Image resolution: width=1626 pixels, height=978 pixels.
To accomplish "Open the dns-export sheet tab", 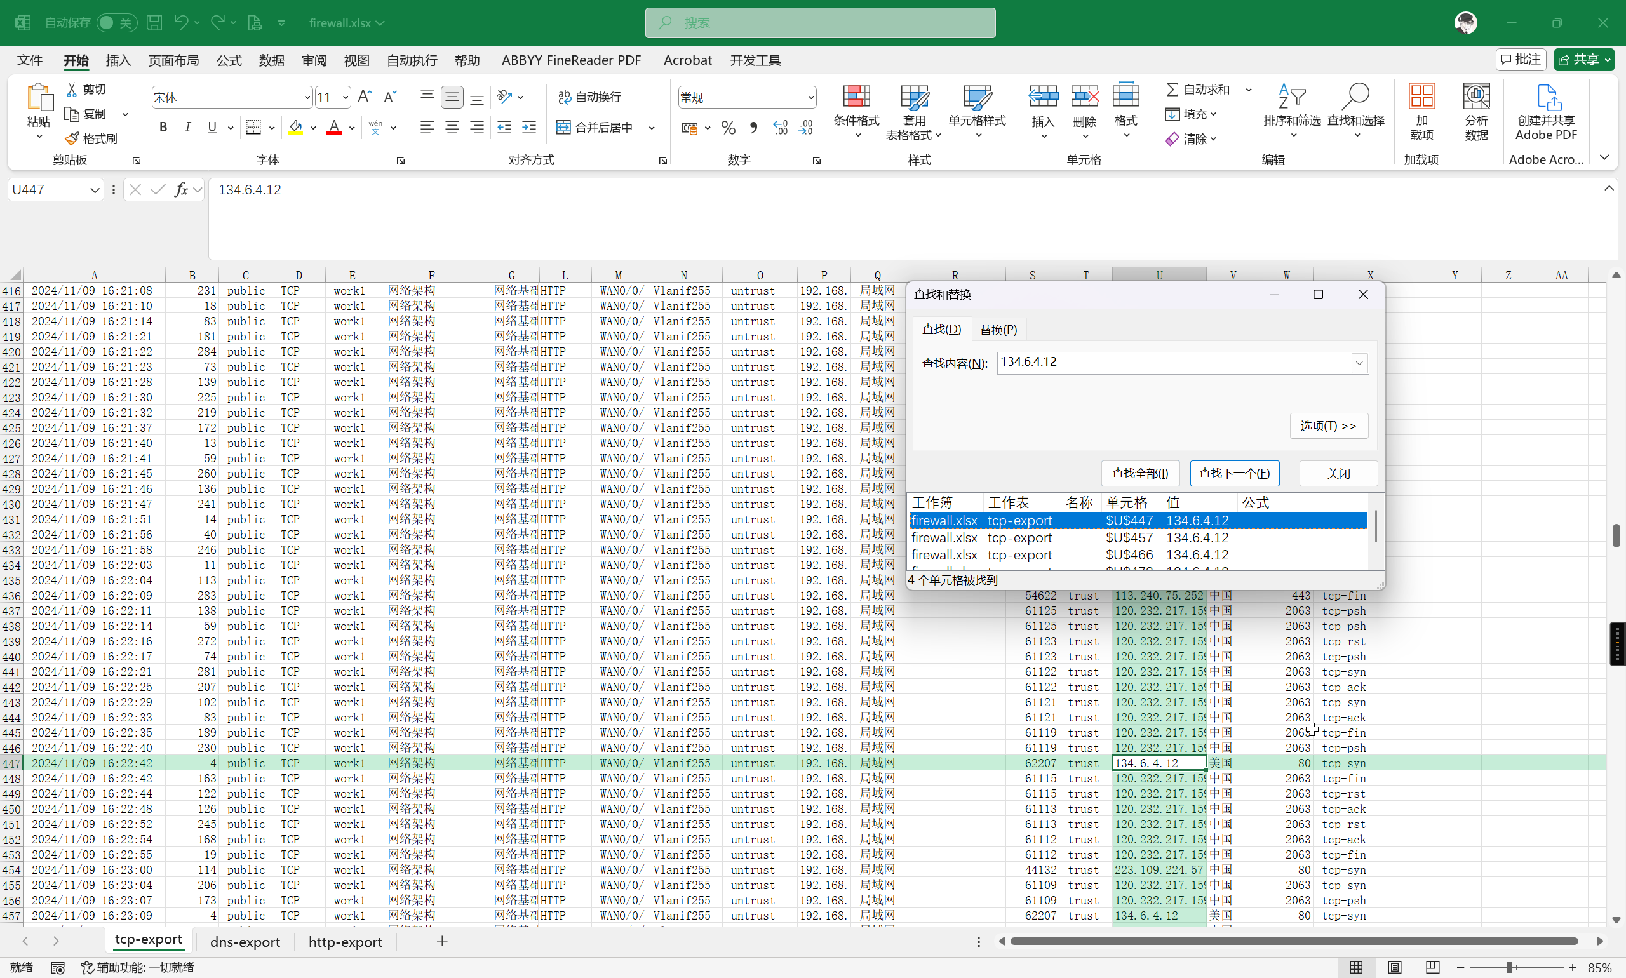I will (245, 942).
